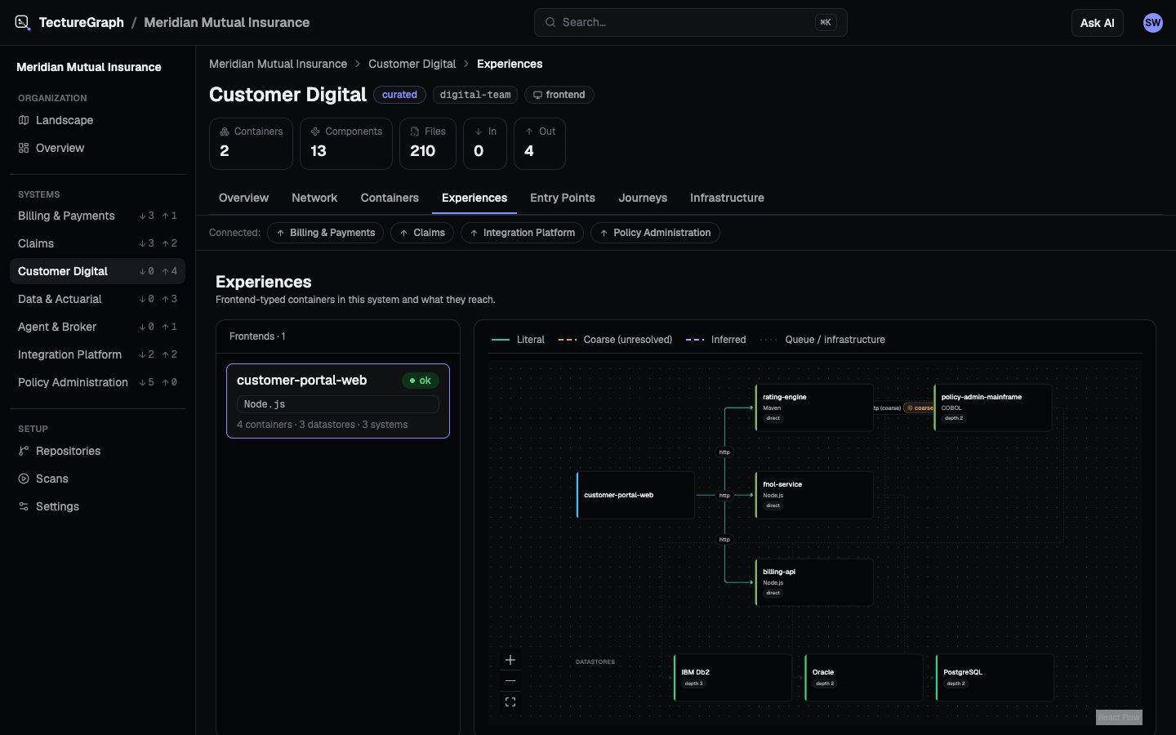Switch to the Network tab
The height and width of the screenshot is (735, 1176).
[314, 198]
